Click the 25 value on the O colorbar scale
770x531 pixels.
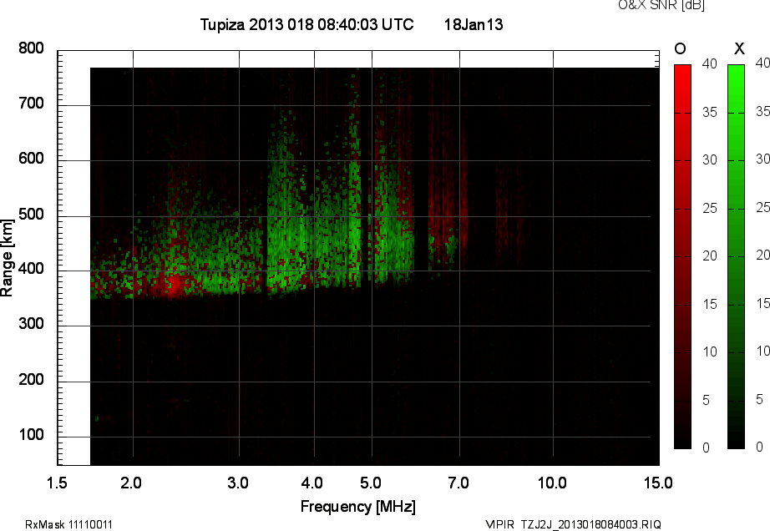[710, 209]
